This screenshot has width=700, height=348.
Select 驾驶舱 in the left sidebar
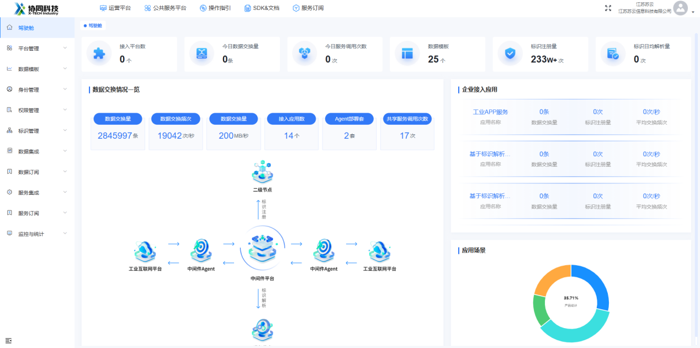pyautogui.click(x=29, y=28)
